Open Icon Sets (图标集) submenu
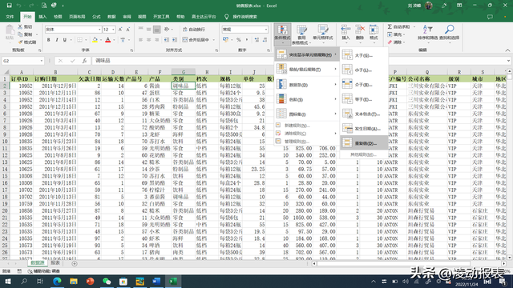Image resolution: width=513 pixels, height=288 pixels. (x=306, y=114)
